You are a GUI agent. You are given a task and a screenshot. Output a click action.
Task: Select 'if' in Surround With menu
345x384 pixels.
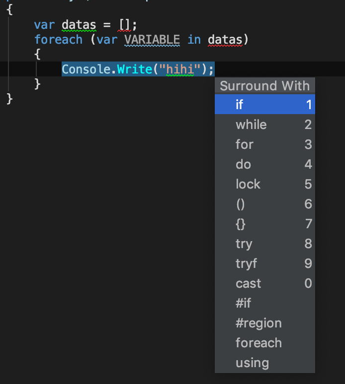click(x=264, y=105)
